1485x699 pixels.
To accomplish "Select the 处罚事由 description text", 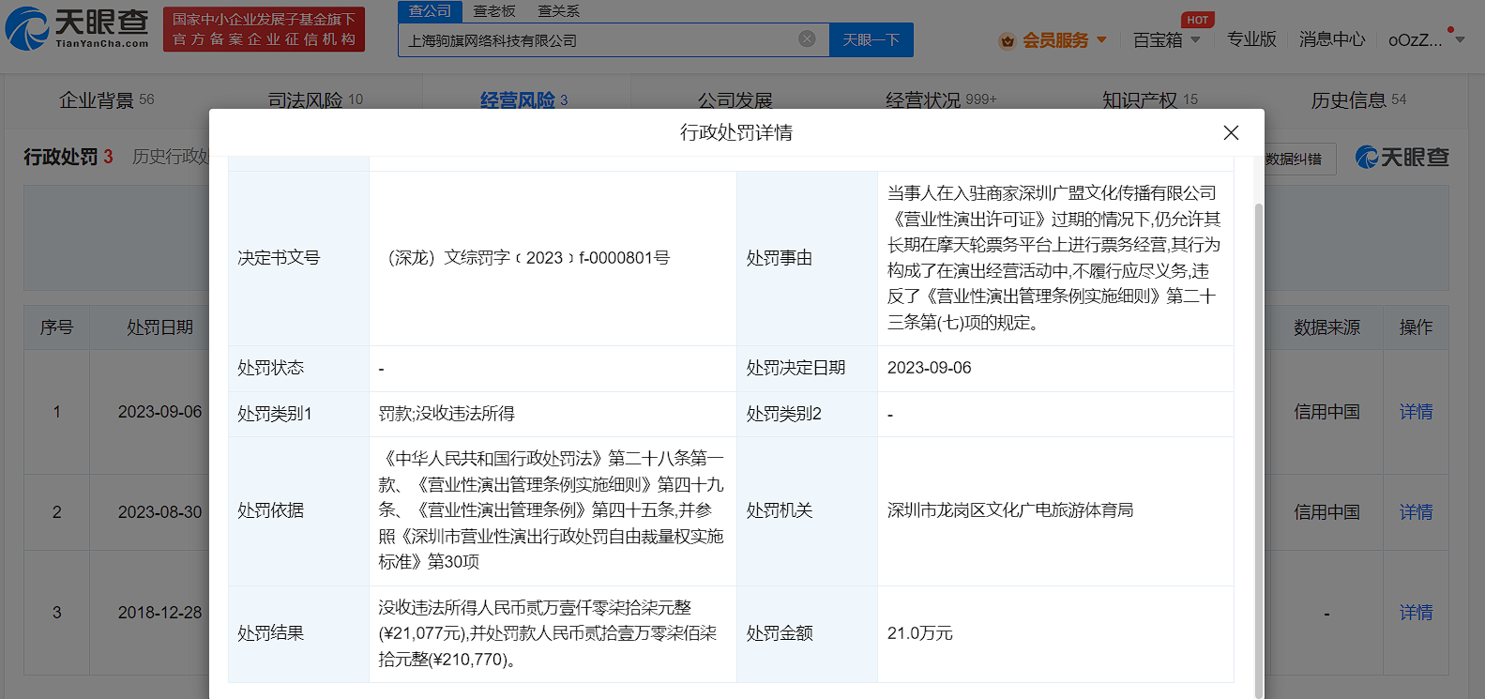I will point(1053,258).
